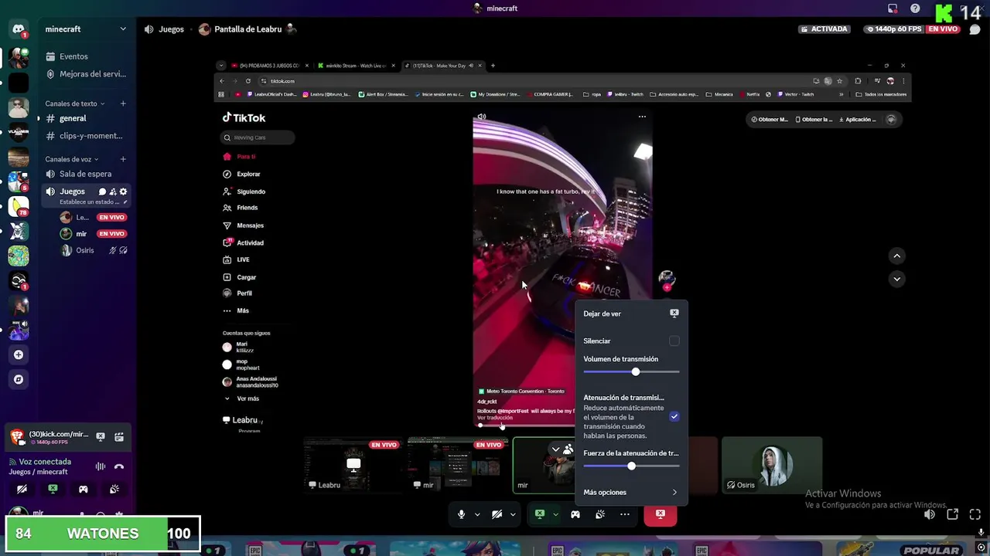Open screen share options chevron
The image size is (990, 556).
(555, 514)
